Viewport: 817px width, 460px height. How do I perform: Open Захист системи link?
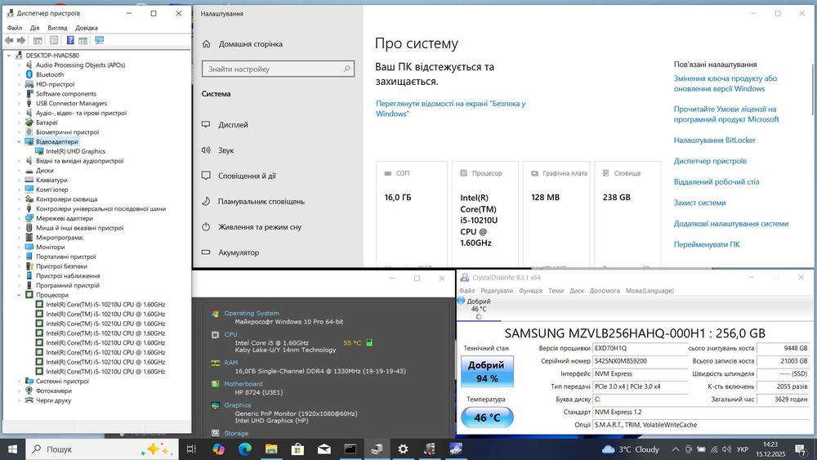click(700, 203)
